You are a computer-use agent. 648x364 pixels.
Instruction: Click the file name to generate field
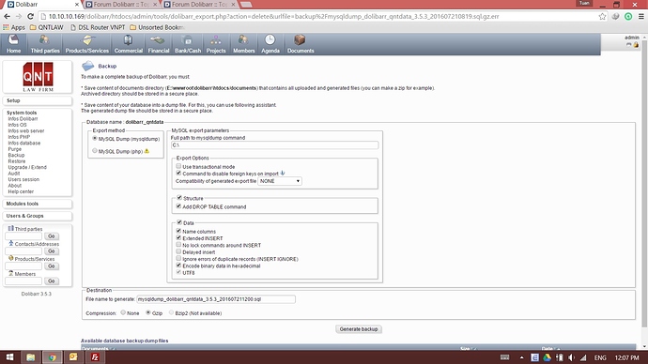pos(216,299)
